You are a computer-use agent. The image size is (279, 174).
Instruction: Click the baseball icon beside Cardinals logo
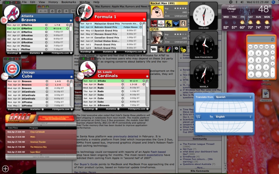click(80, 76)
